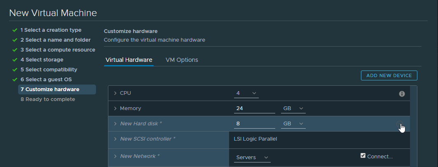
Task: Expand New SCSI controller details
Action: pyautogui.click(x=115, y=139)
